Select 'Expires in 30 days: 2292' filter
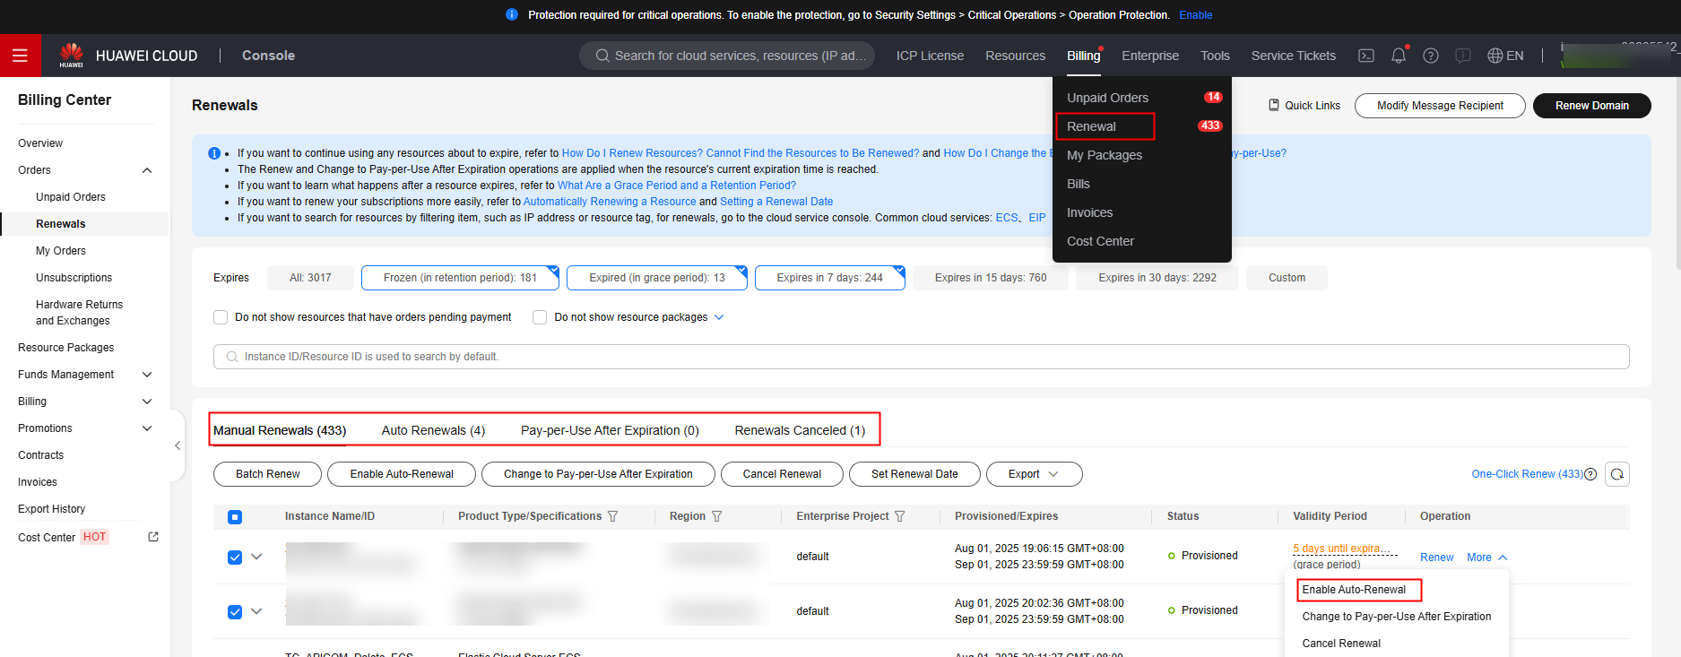1681x657 pixels. (1157, 278)
